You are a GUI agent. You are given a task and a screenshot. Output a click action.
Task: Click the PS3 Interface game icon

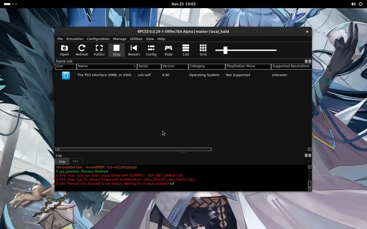pyautogui.click(x=66, y=75)
